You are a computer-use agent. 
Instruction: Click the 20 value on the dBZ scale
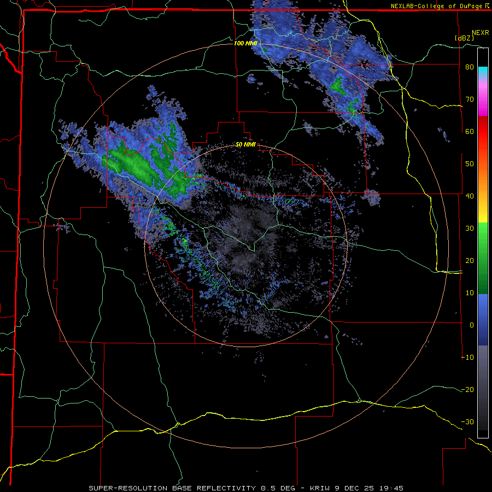(x=470, y=260)
